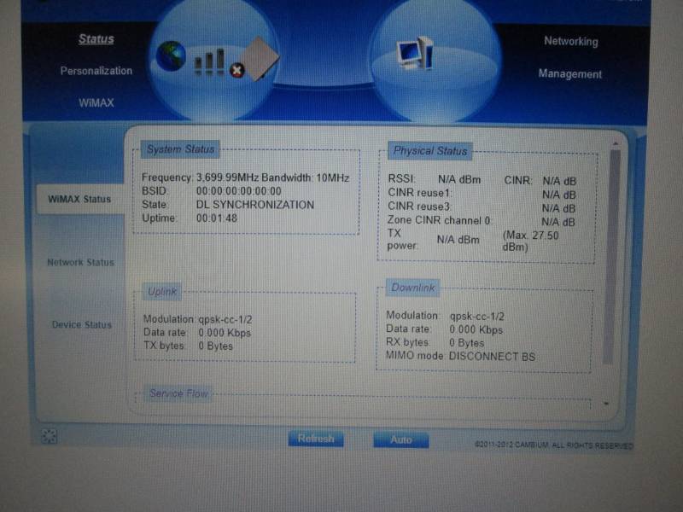This screenshot has height=512, width=683.
Task: Click the Uplink modulation qpsk-cc-1/2 value
Action: click(225, 319)
